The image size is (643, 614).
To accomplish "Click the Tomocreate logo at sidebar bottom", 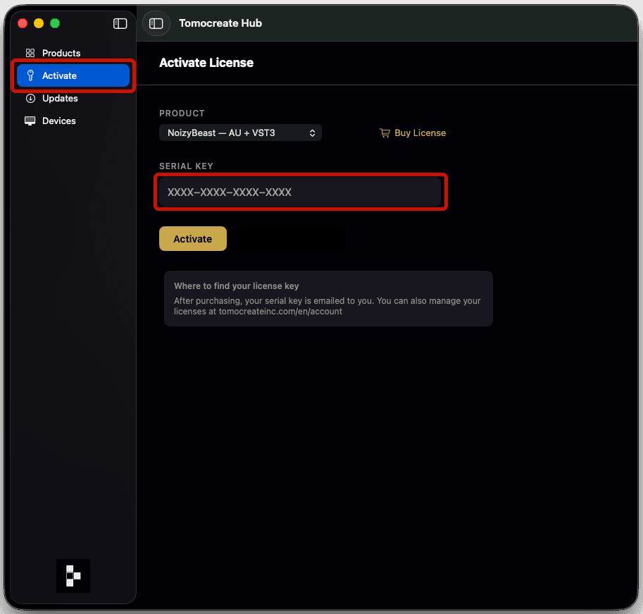I will (73, 575).
